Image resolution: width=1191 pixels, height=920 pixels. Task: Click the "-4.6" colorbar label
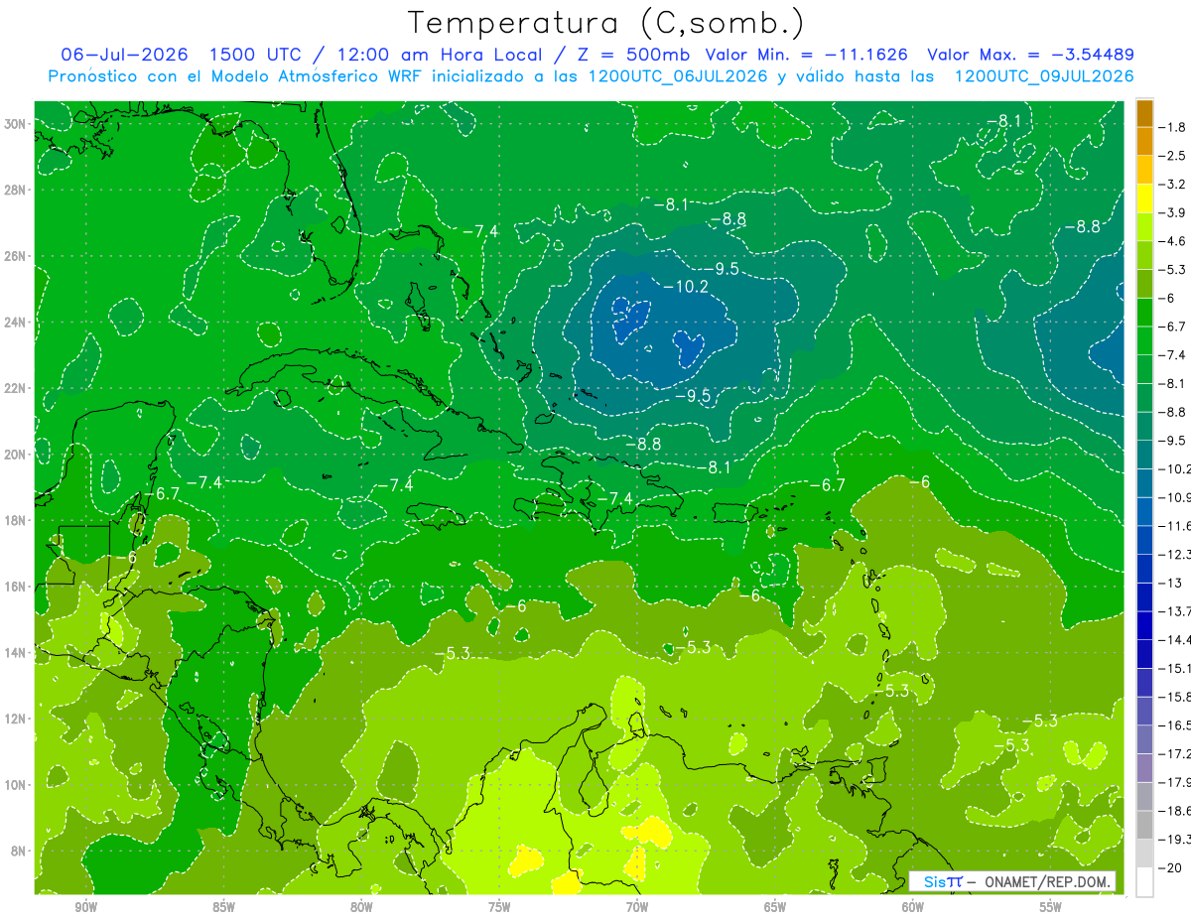1173,241
